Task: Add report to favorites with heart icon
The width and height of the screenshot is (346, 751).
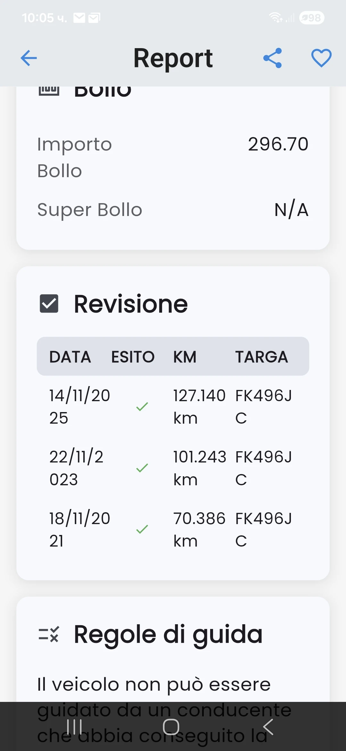Action: (x=321, y=58)
